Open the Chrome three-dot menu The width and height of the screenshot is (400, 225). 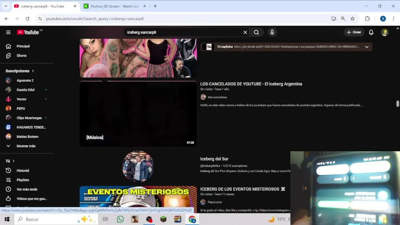tap(393, 19)
